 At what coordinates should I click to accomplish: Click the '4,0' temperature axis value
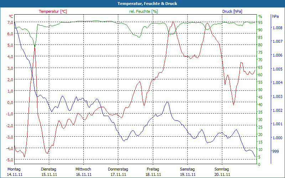tap(10, 57)
